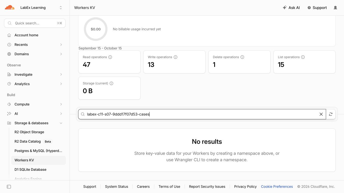Click the List operations value 15

(x=281, y=65)
